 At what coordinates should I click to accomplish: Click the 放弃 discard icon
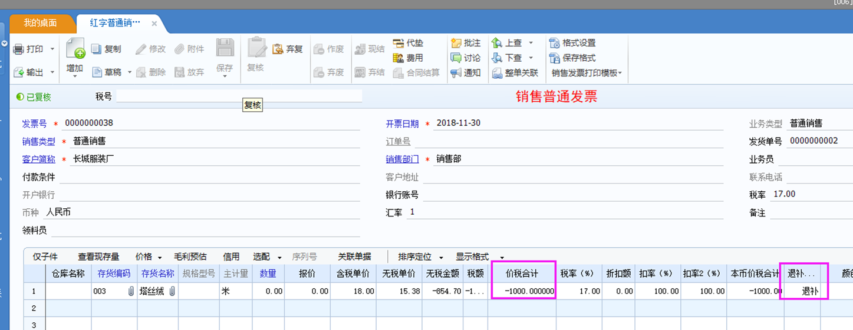coord(179,72)
